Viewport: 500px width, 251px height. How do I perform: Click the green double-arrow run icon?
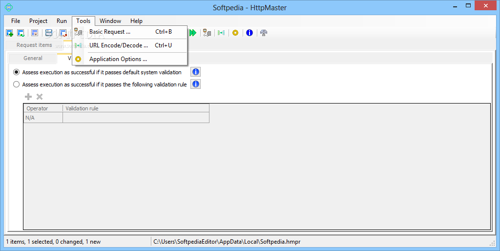pyautogui.click(x=193, y=33)
